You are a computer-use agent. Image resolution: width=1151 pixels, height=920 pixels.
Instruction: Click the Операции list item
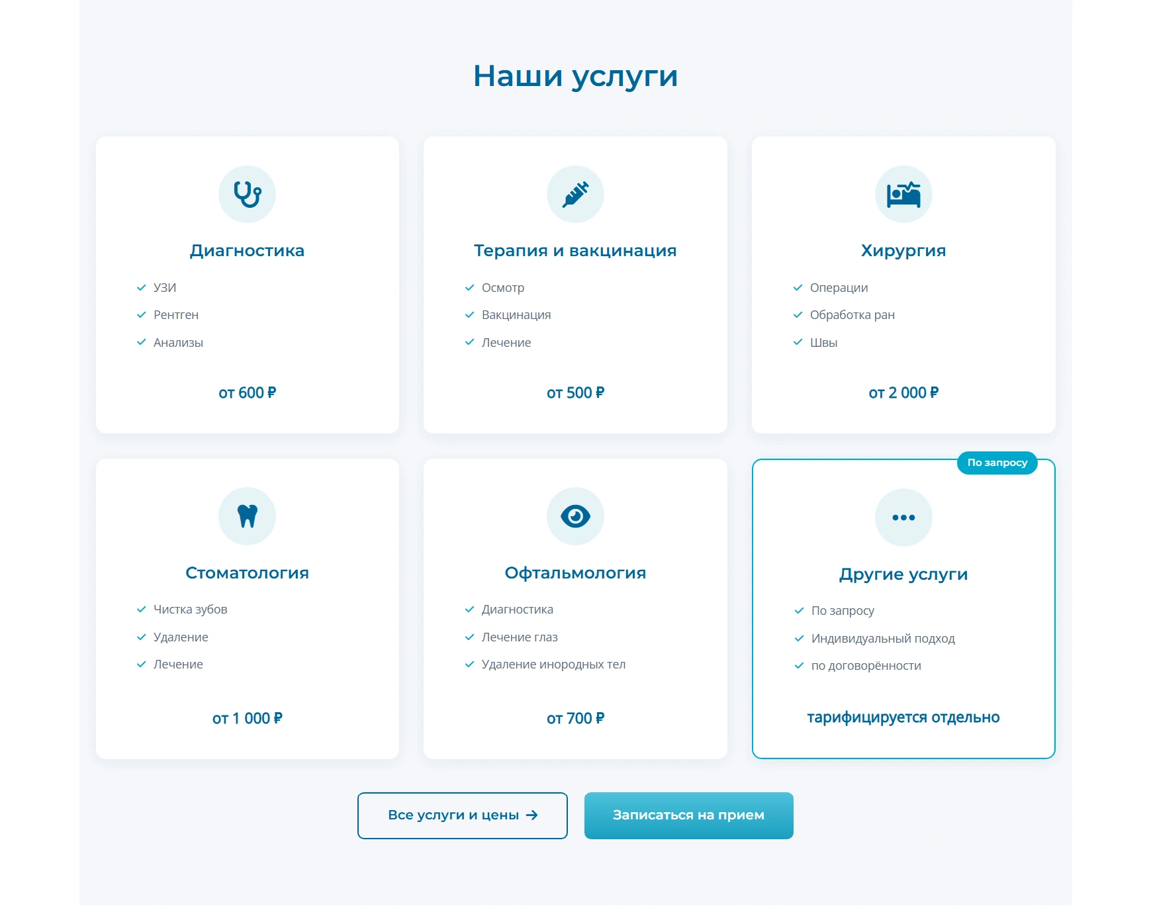coord(839,288)
